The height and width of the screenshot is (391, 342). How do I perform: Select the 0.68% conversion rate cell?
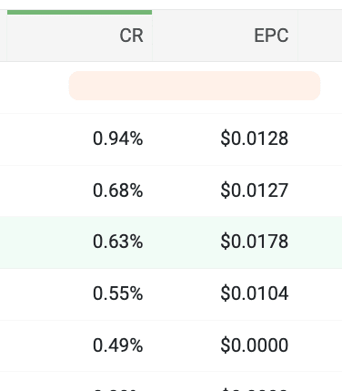coord(117,190)
